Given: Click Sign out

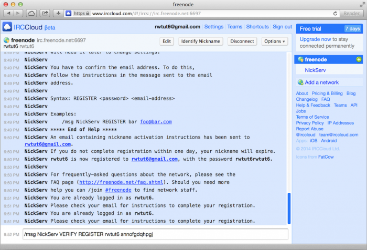Looking at the screenshot, I should tap(282, 27).
